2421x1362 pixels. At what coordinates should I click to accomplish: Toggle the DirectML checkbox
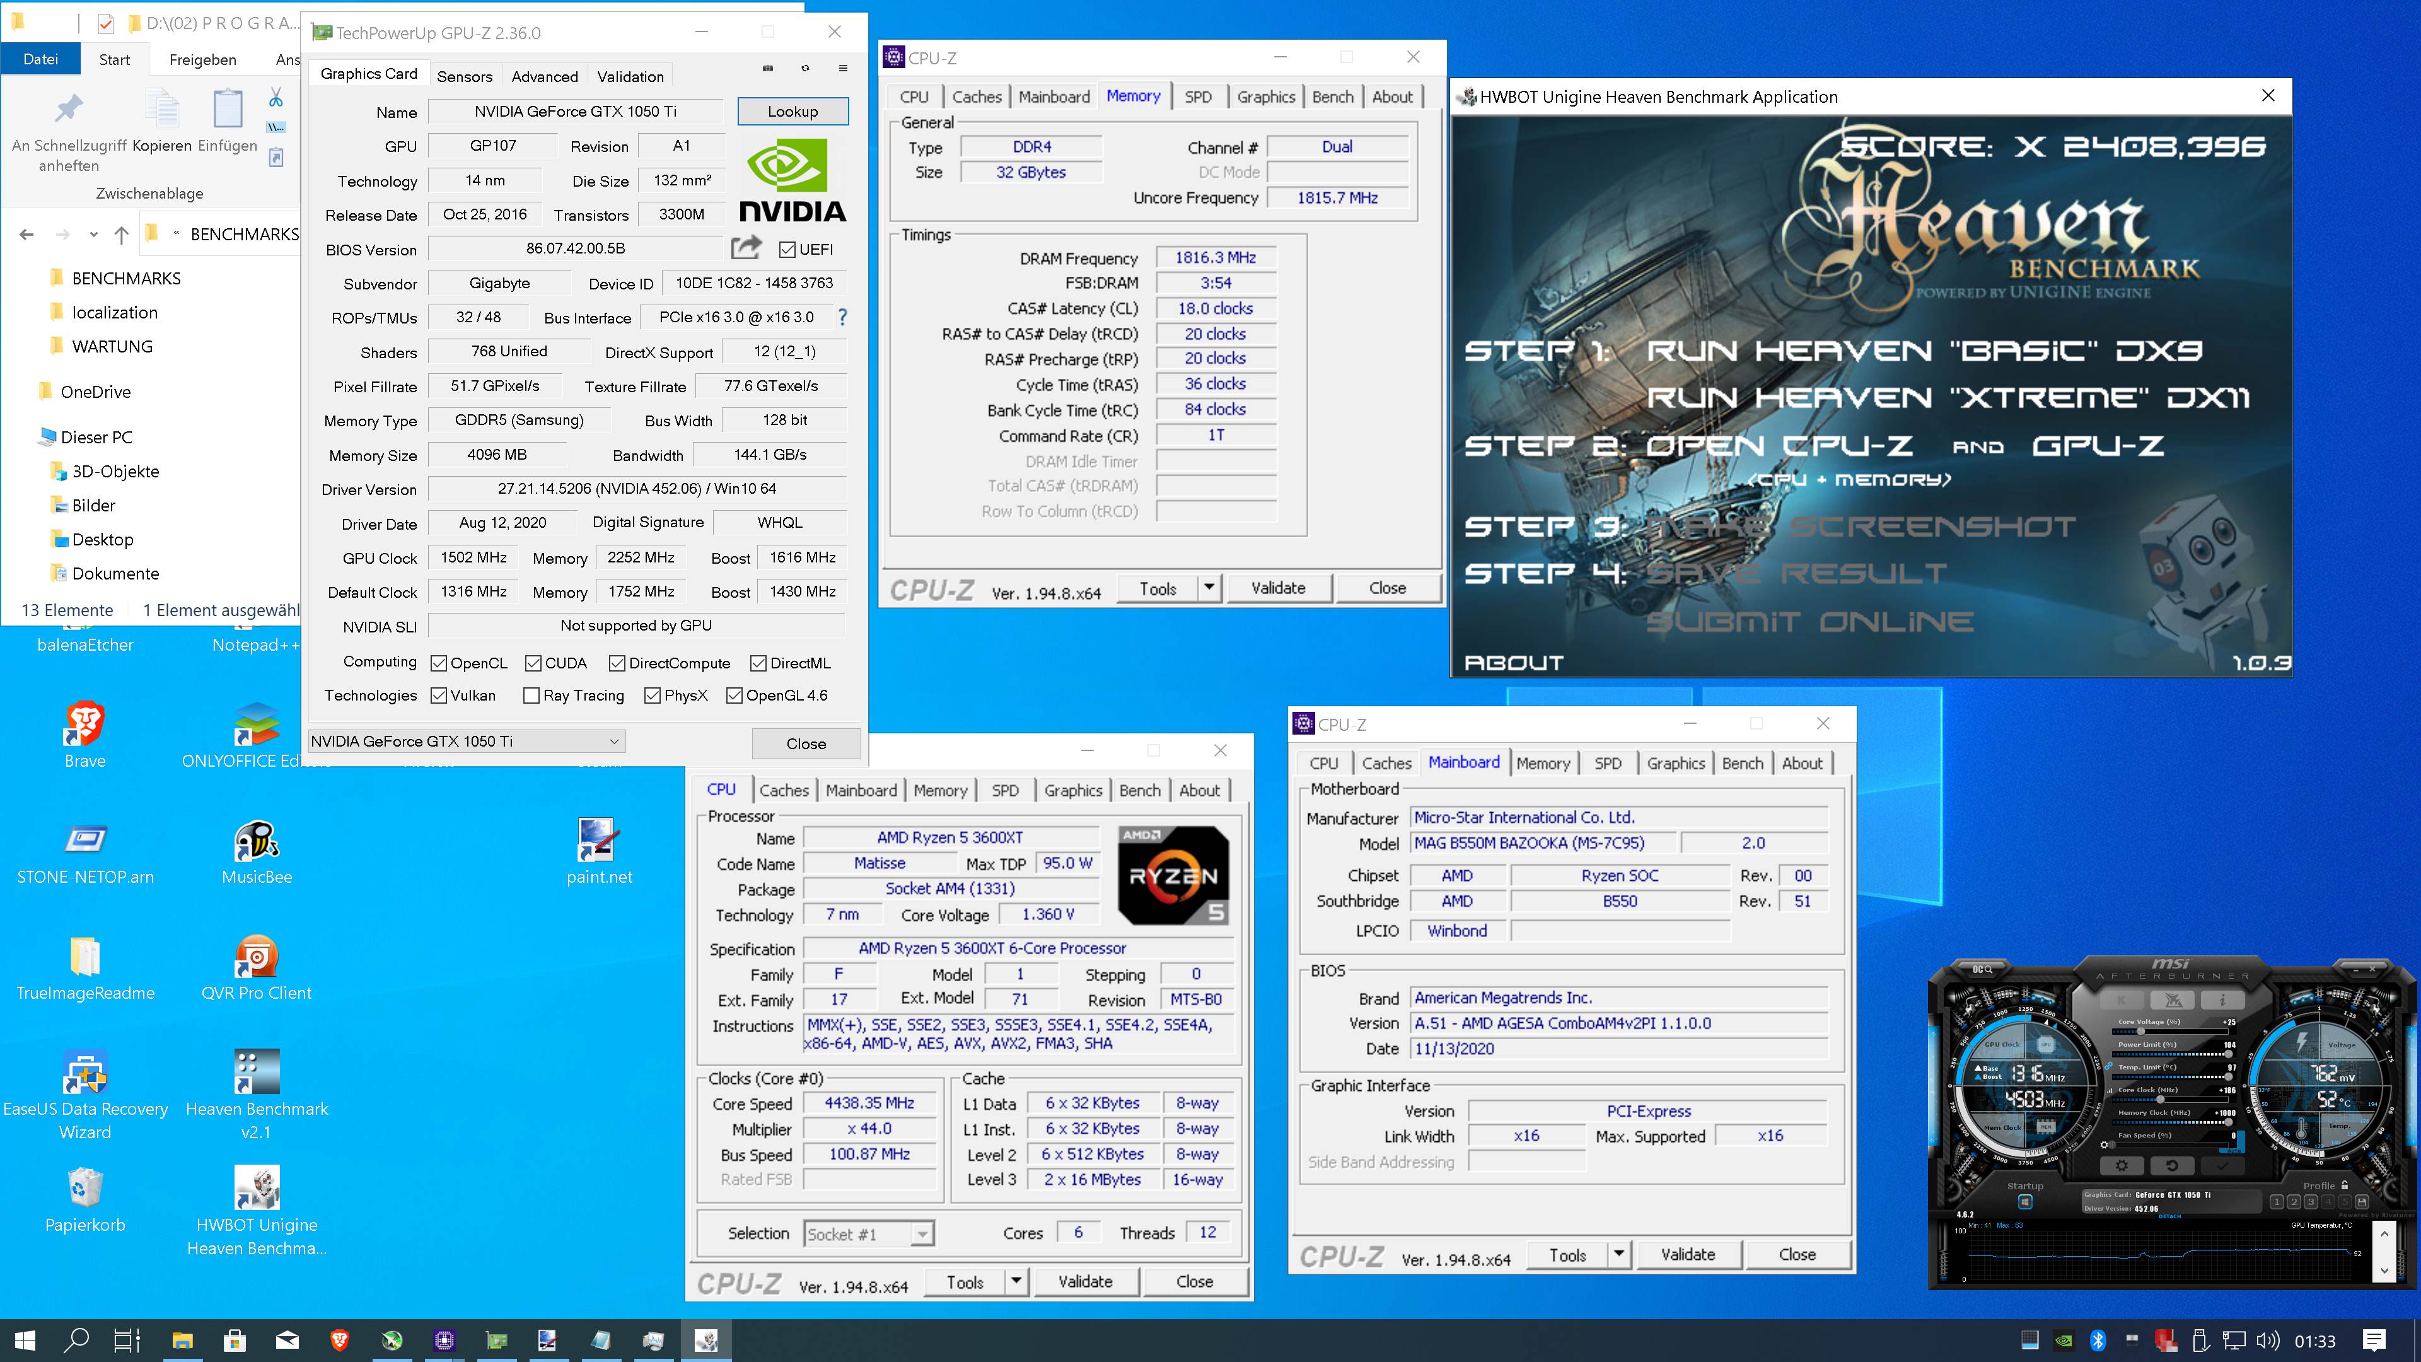click(x=758, y=663)
